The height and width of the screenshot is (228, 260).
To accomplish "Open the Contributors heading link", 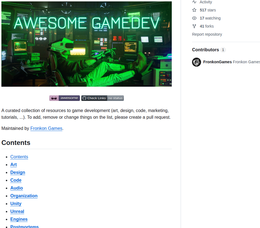I will click(205, 50).
